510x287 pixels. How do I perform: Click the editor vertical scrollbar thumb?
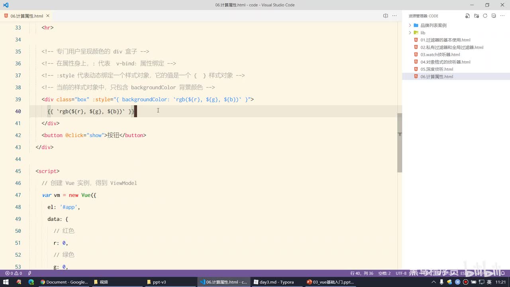(400, 143)
